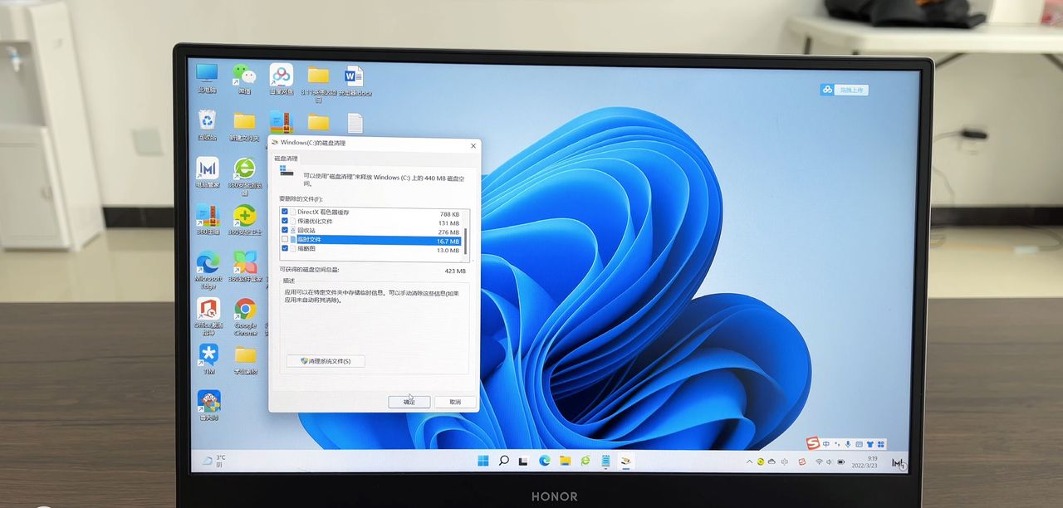This screenshot has height=508, width=1063.
Task: Expand hidden system tray icons chevron
Action: pos(749,462)
